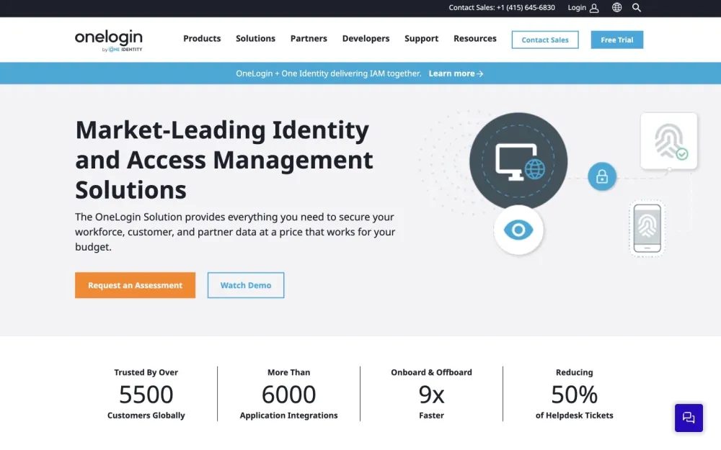Open the Resources dropdown

(474, 39)
